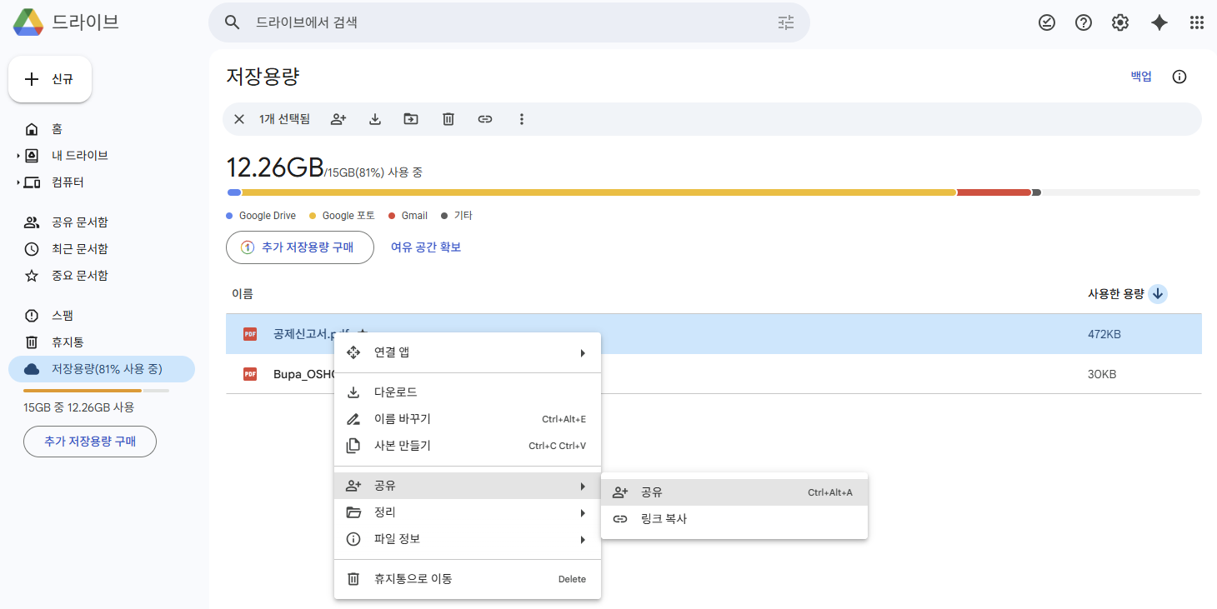Click the download icon in selection toolbar
The width and height of the screenshot is (1217, 609).
(375, 119)
